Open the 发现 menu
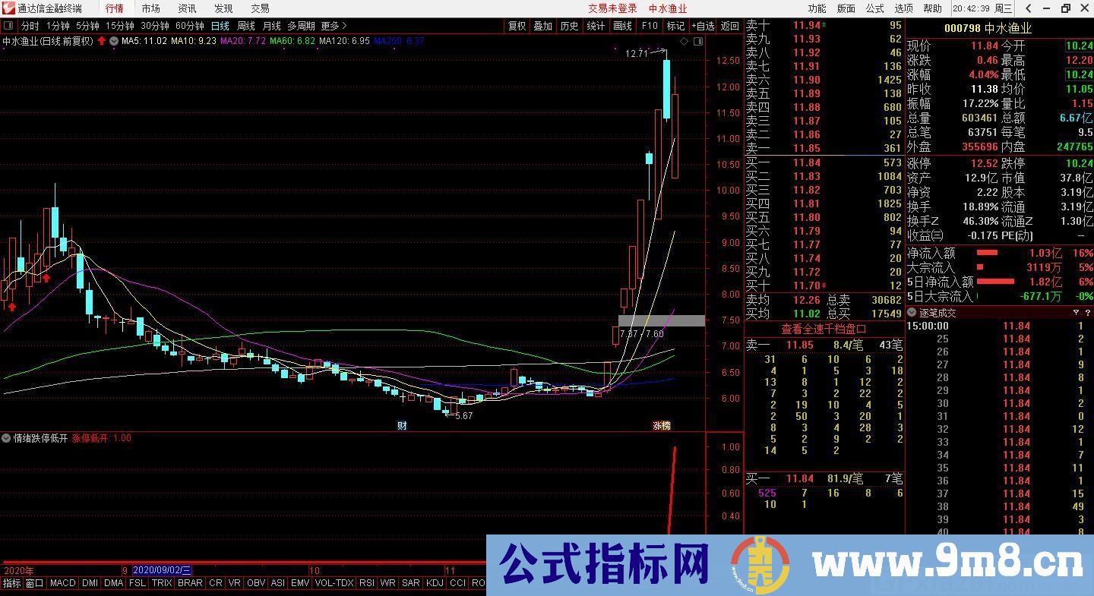Viewport: 1094px width, 596px height. tap(223, 8)
